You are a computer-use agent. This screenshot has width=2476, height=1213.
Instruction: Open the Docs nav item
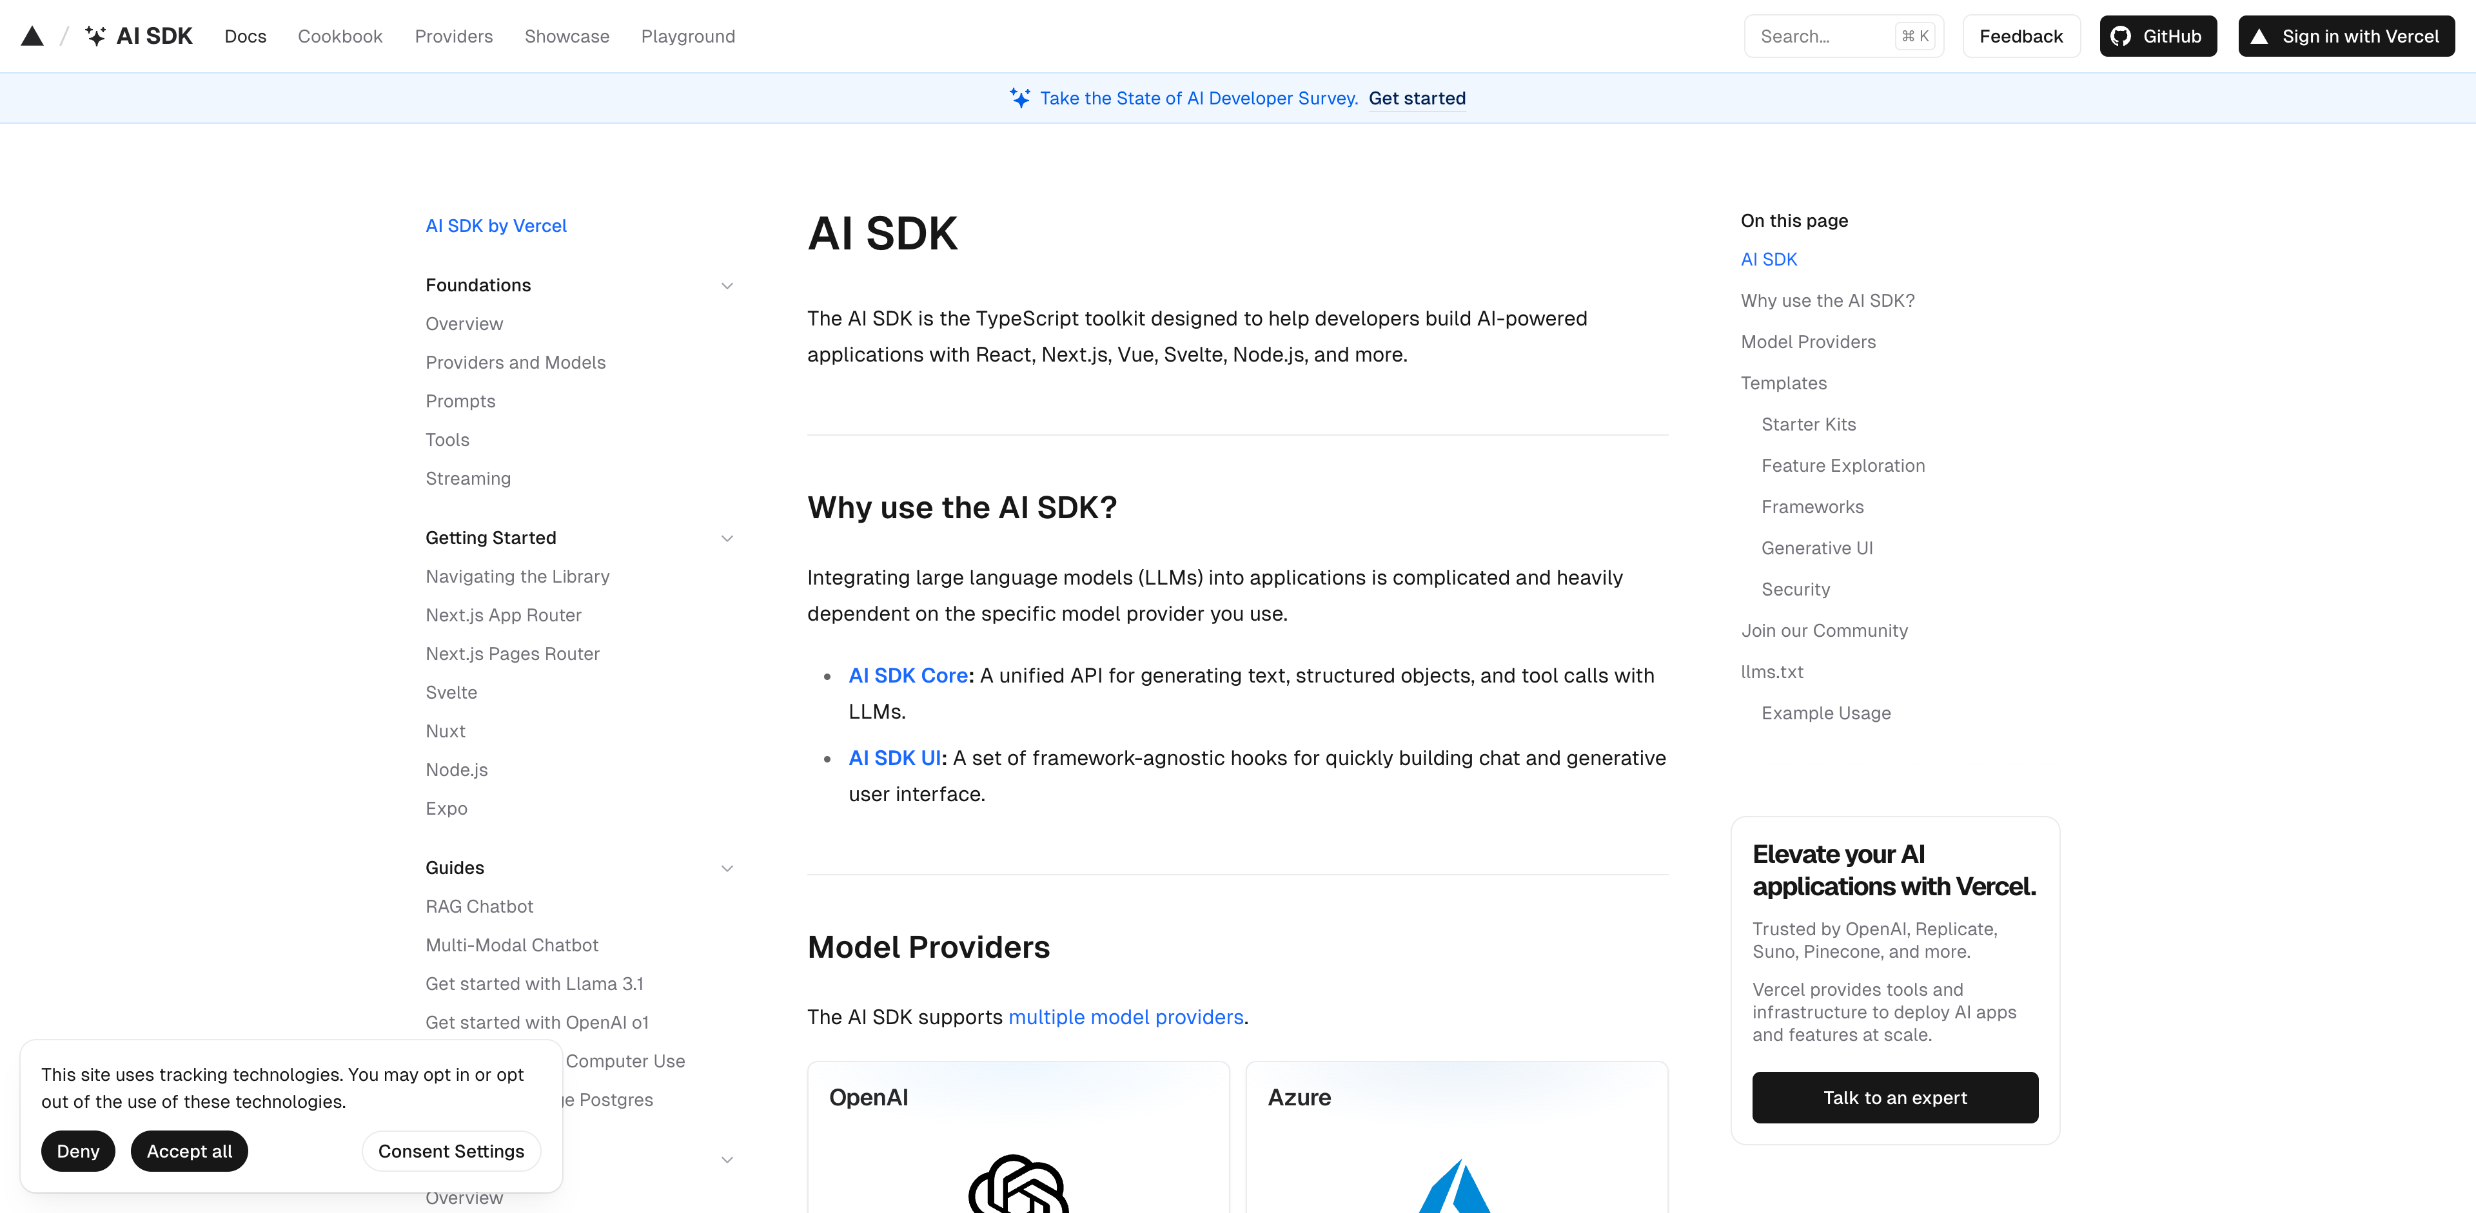coord(245,37)
